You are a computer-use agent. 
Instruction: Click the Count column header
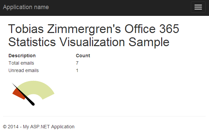click(83, 56)
